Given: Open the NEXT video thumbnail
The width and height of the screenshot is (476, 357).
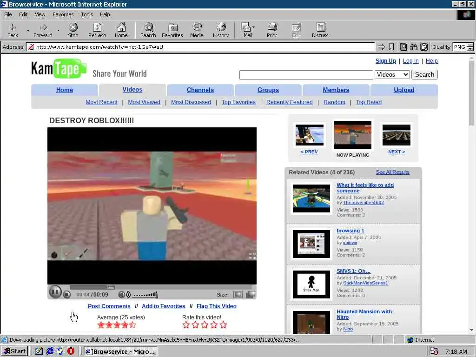Looking at the screenshot, I should tap(396, 135).
